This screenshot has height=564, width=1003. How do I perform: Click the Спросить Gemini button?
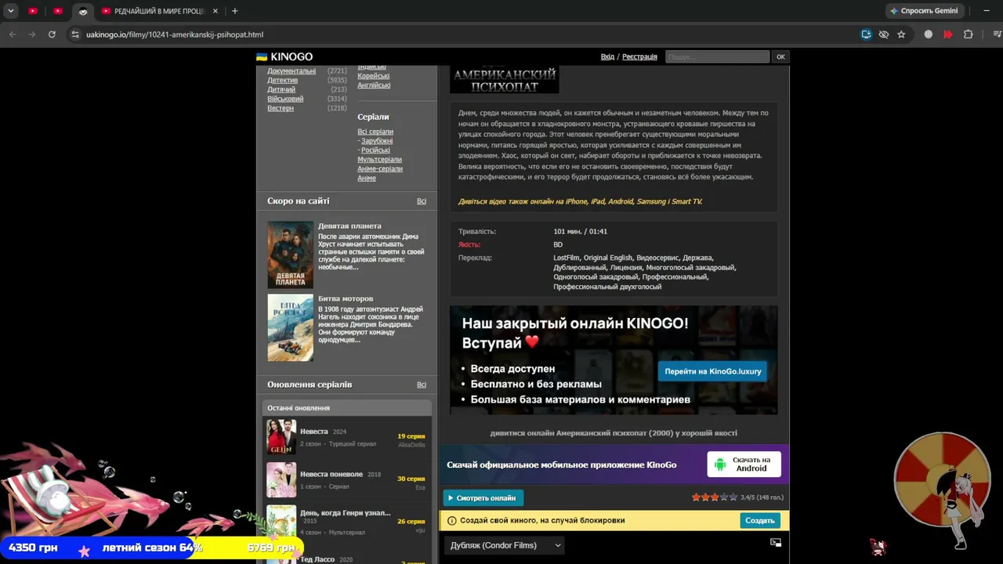point(924,11)
